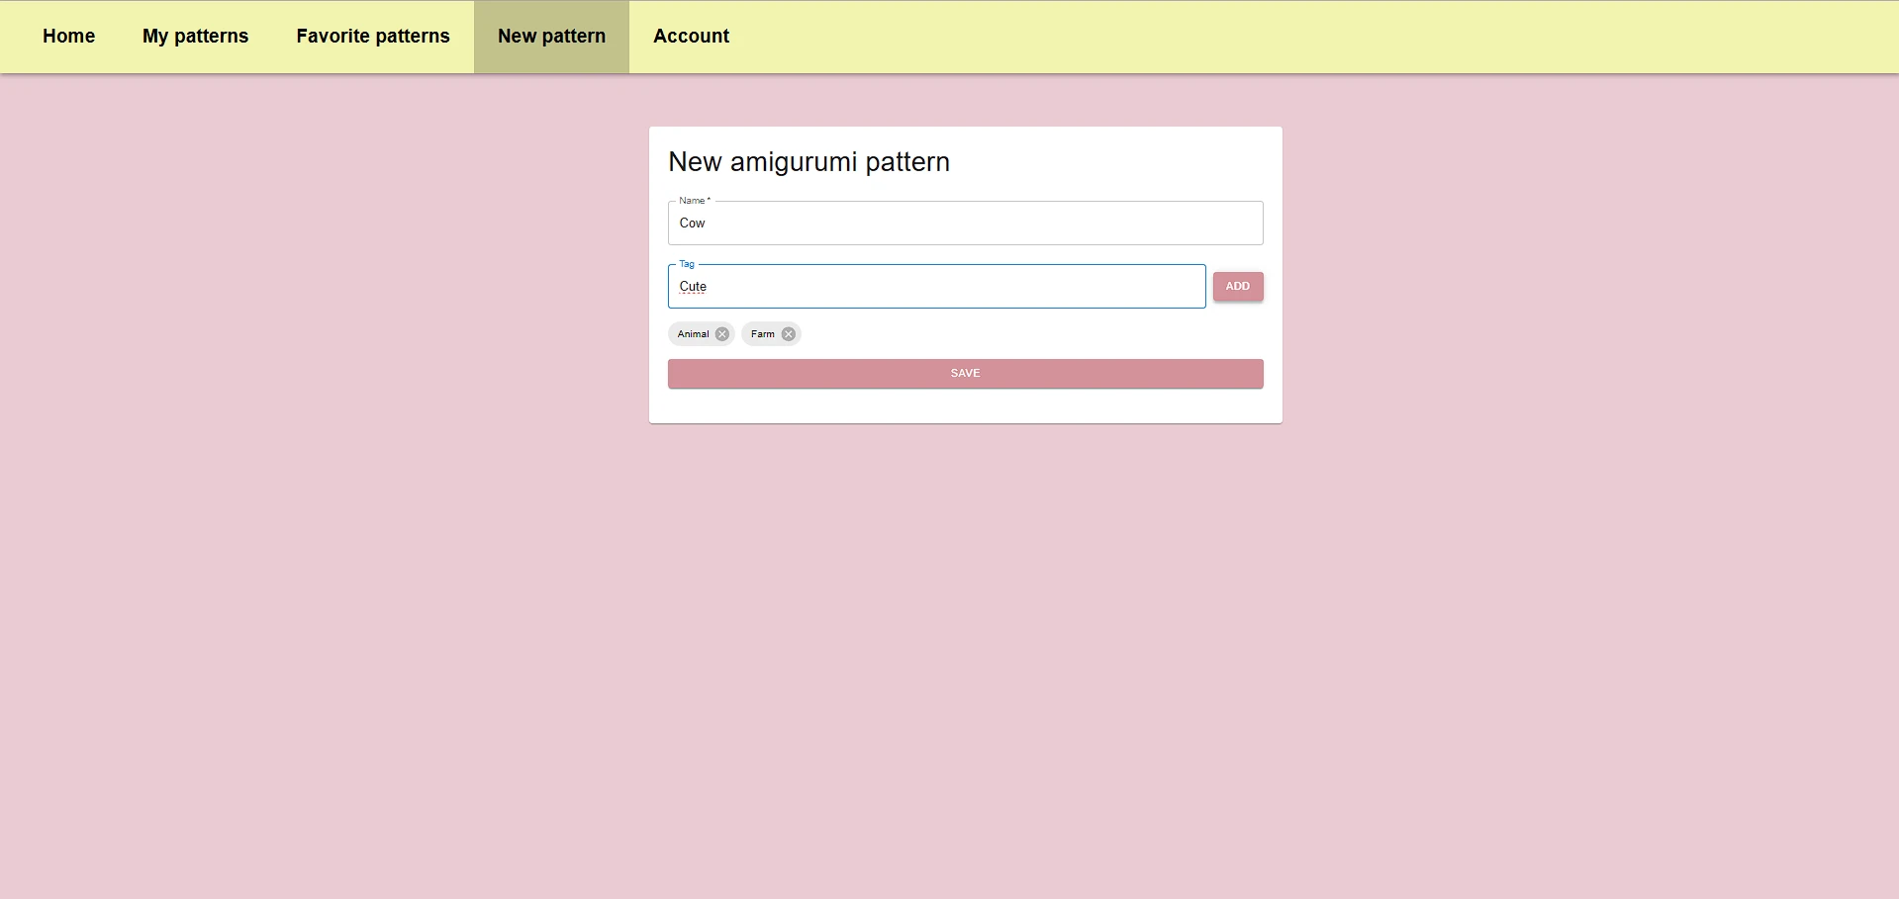Screen dimensions: 1899x899
Task: Click the Name field label with asterisk
Action: tap(693, 200)
